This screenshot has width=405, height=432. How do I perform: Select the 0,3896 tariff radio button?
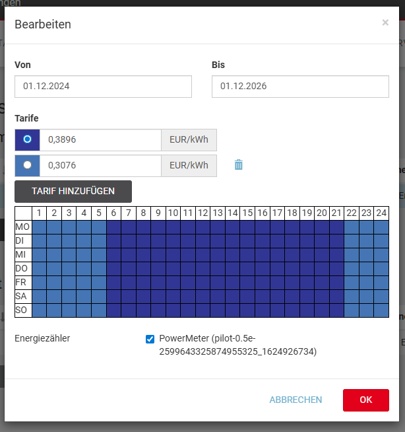[27, 140]
